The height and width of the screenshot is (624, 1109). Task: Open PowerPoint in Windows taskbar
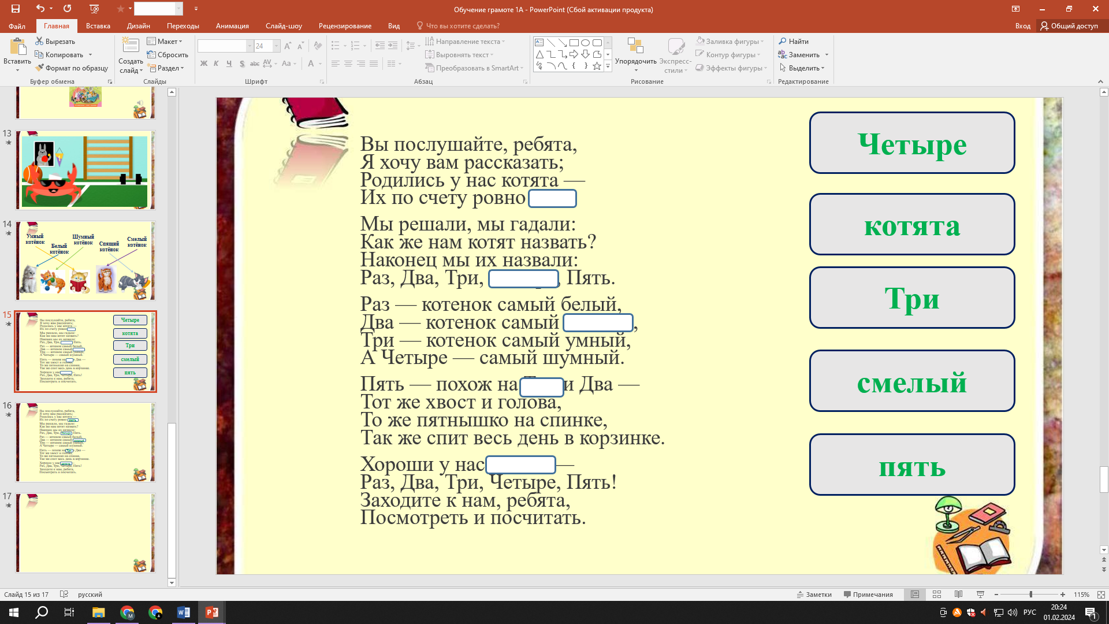tap(211, 612)
